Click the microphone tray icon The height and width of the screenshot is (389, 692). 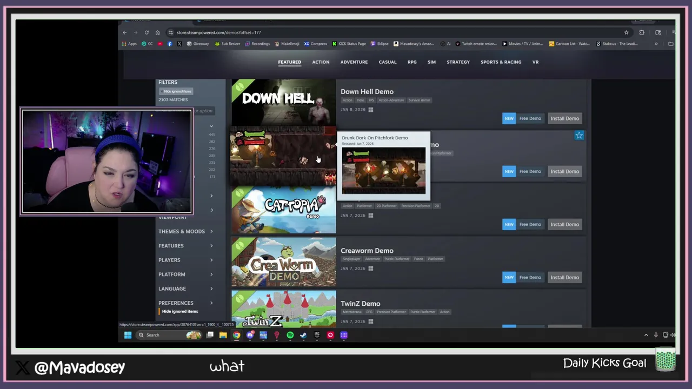tap(656, 335)
